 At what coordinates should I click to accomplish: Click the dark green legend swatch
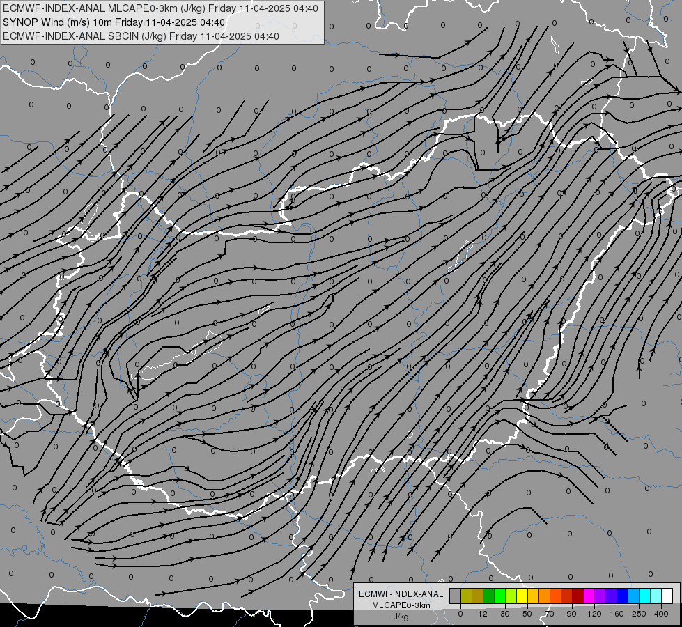488,596
